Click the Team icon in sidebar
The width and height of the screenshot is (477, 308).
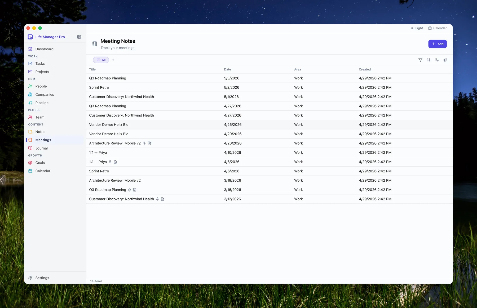click(x=30, y=117)
